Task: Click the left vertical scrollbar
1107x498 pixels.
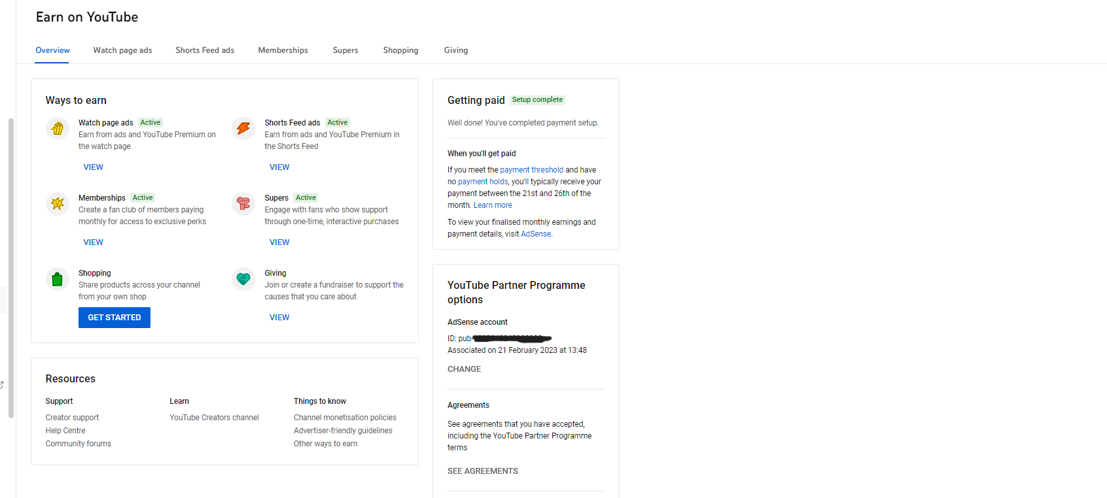Action: [x=10, y=268]
